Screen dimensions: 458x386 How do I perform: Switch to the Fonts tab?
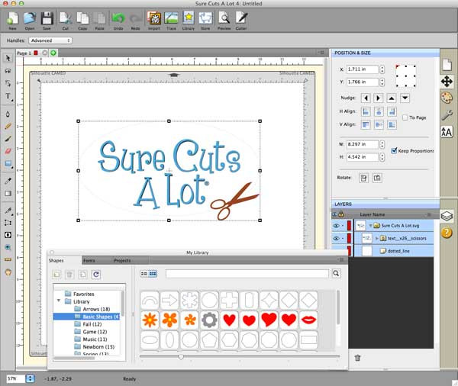89,261
